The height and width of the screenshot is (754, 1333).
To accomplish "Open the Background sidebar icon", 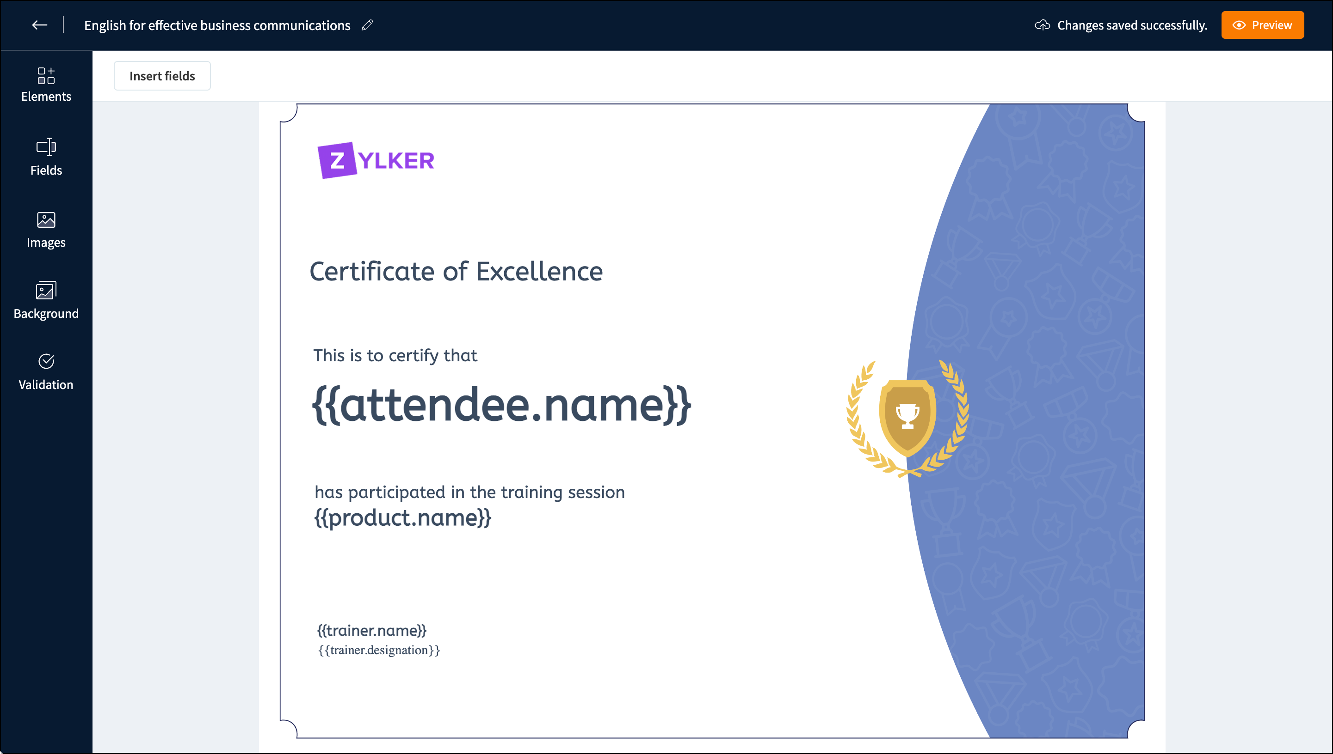I will click(x=46, y=291).
